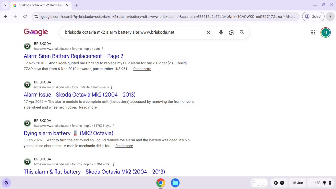Open Chrome from the shelf
This screenshot has height=189, width=336.
(161, 183)
